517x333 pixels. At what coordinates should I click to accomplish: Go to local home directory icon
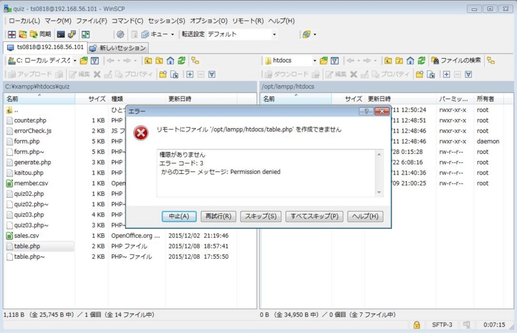click(x=171, y=61)
